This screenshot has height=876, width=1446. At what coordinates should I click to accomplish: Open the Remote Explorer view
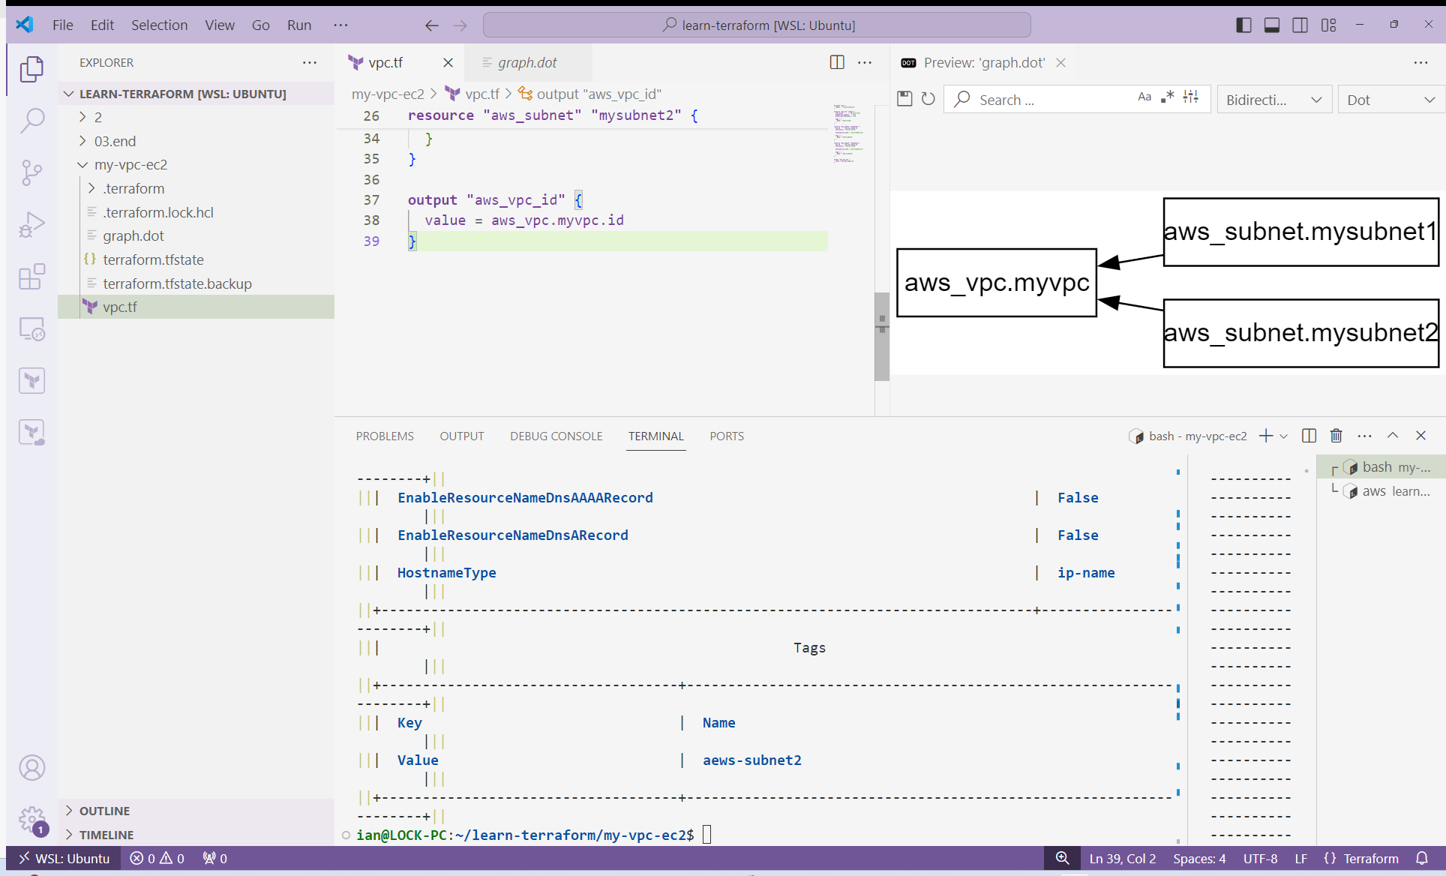[31, 328]
